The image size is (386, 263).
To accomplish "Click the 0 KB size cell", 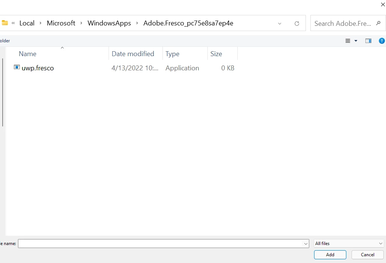I will point(228,68).
